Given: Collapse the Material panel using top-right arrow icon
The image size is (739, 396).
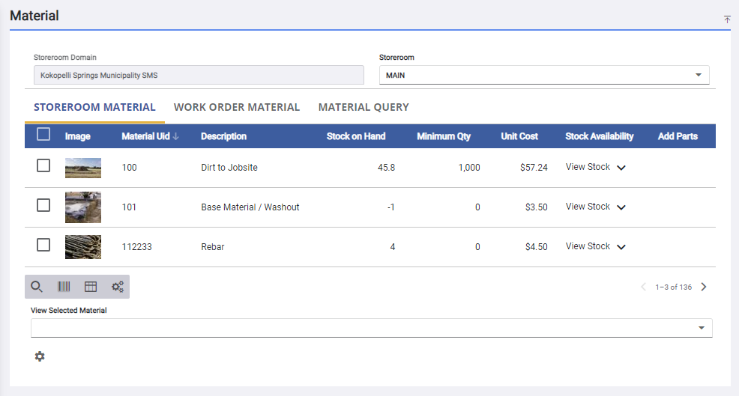Looking at the screenshot, I should point(726,19).
